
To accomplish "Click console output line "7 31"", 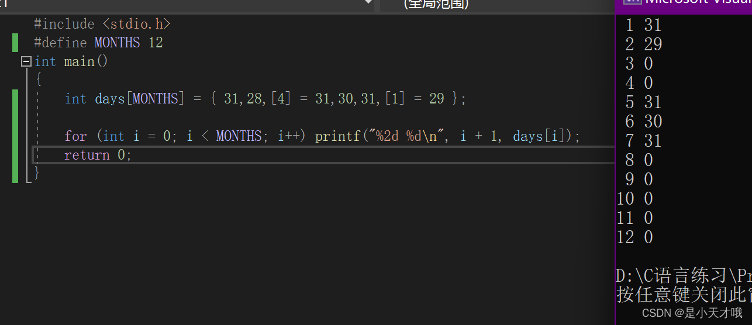I will pos(643,141).
